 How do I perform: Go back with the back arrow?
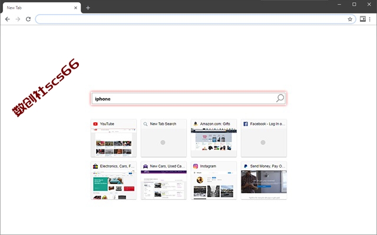tap(8, 19)
